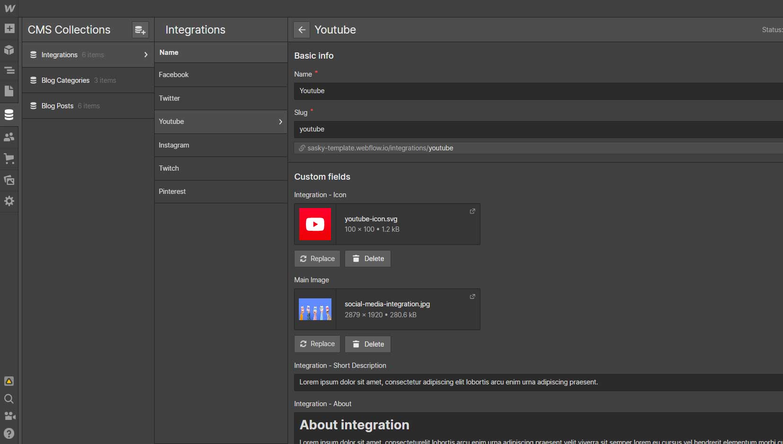The width and height of the screenshot is (783, 444).
Task: Open the Add Elements panel
Action: pos(9,29)
